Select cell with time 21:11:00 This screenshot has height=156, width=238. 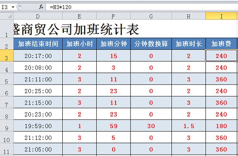coord(38,79)
